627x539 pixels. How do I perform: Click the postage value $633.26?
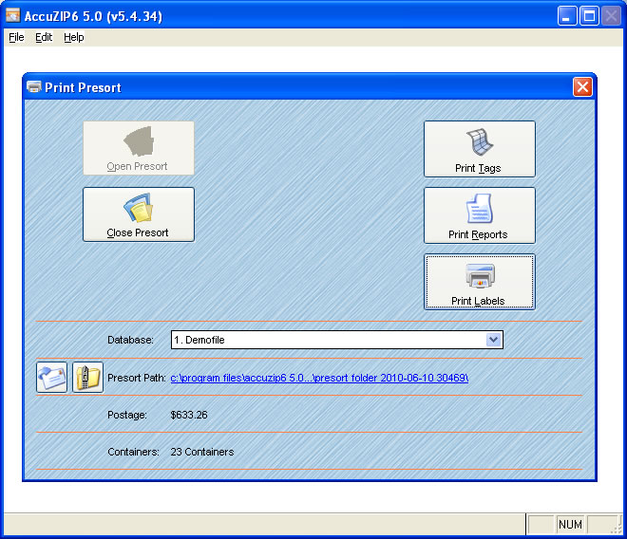point(189,415)
